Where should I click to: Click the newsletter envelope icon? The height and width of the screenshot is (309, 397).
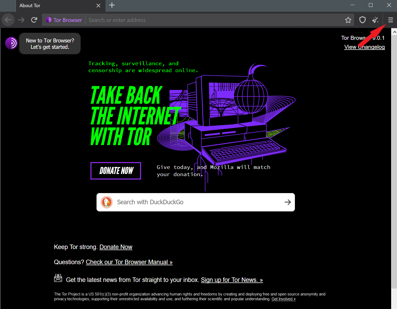[x=58, y=278]
